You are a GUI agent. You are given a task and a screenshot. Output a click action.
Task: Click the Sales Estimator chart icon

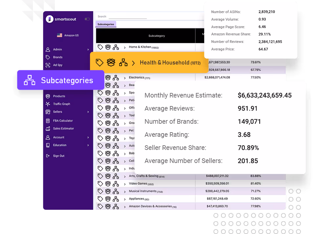pyautogui.click(x=48, y=129)
